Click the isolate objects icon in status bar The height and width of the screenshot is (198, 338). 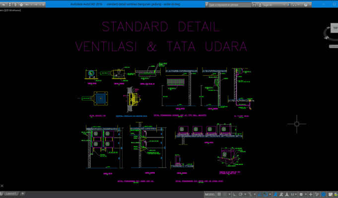click(x=317, y=195)
